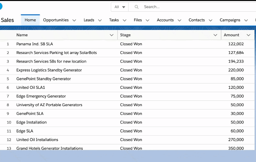Open the Name column actions chevron
Image resolution: width=256 pixels, height=162 pixels.
pyautogui.click(x=111, y=35)
